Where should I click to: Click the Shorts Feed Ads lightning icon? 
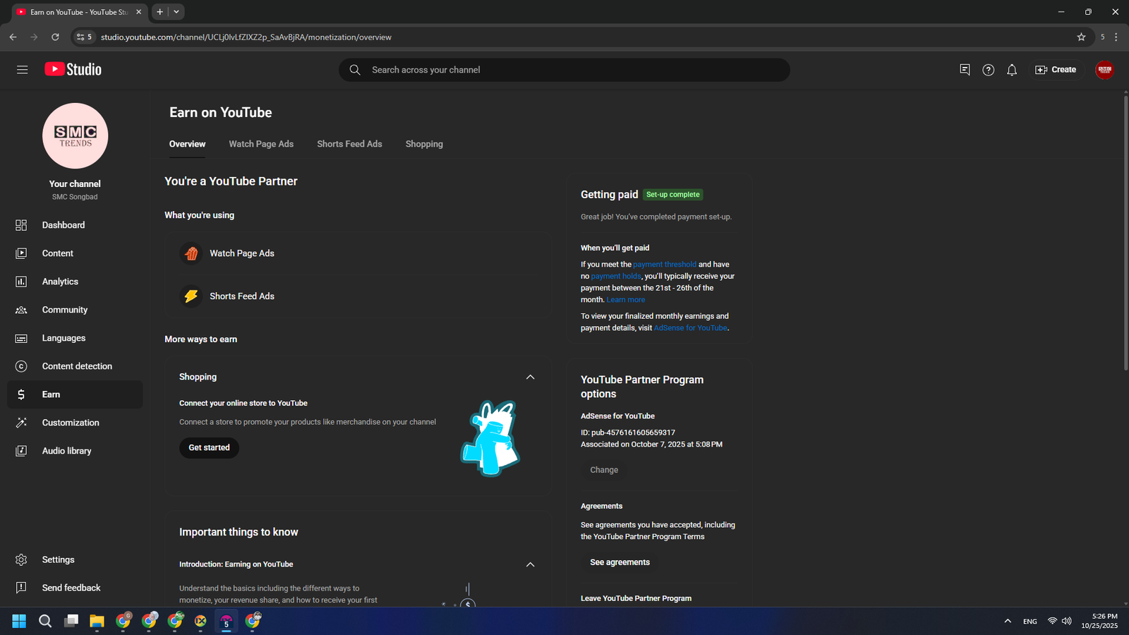191,296
